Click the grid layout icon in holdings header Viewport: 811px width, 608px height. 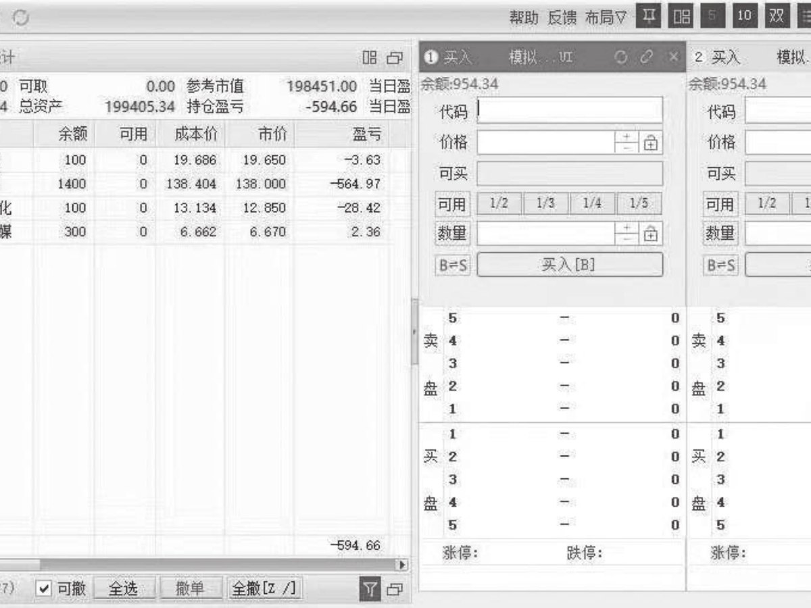370,58
